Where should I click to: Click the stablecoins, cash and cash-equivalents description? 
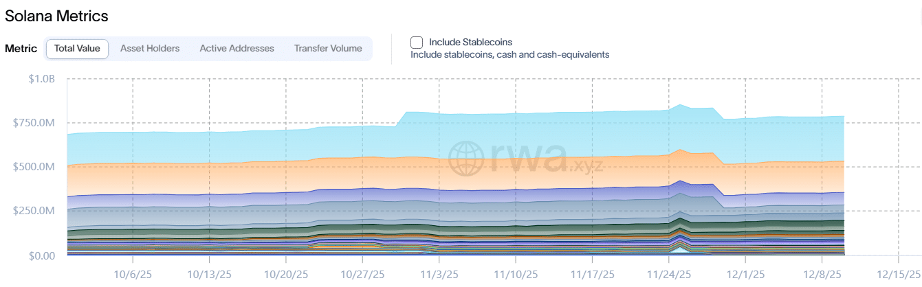coord(509,54)
